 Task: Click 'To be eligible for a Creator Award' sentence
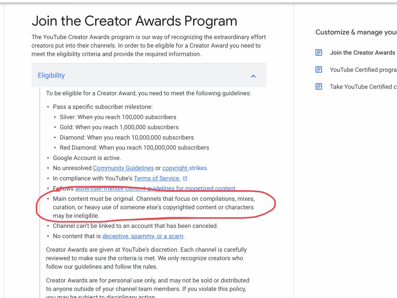pyautogui.click(x=149, y=93)
